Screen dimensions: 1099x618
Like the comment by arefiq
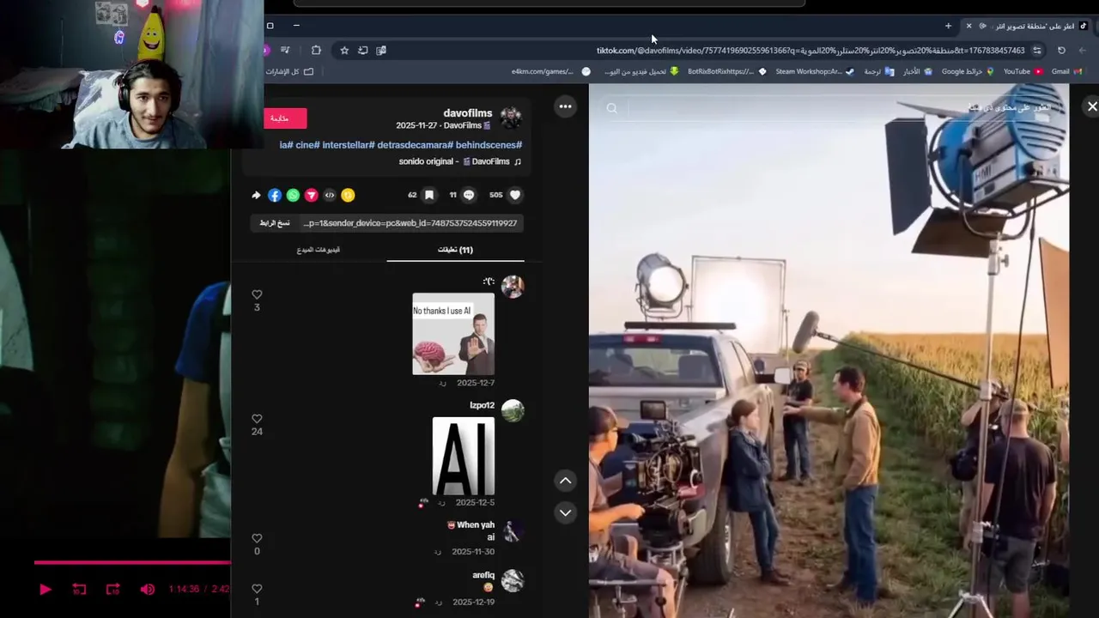pos(257,589)
